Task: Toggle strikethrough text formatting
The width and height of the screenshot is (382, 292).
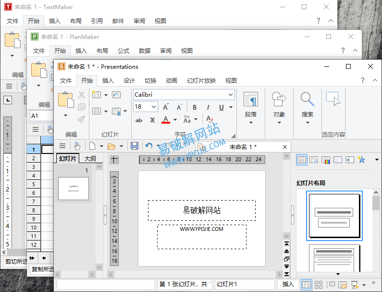Action: (139, 120)
